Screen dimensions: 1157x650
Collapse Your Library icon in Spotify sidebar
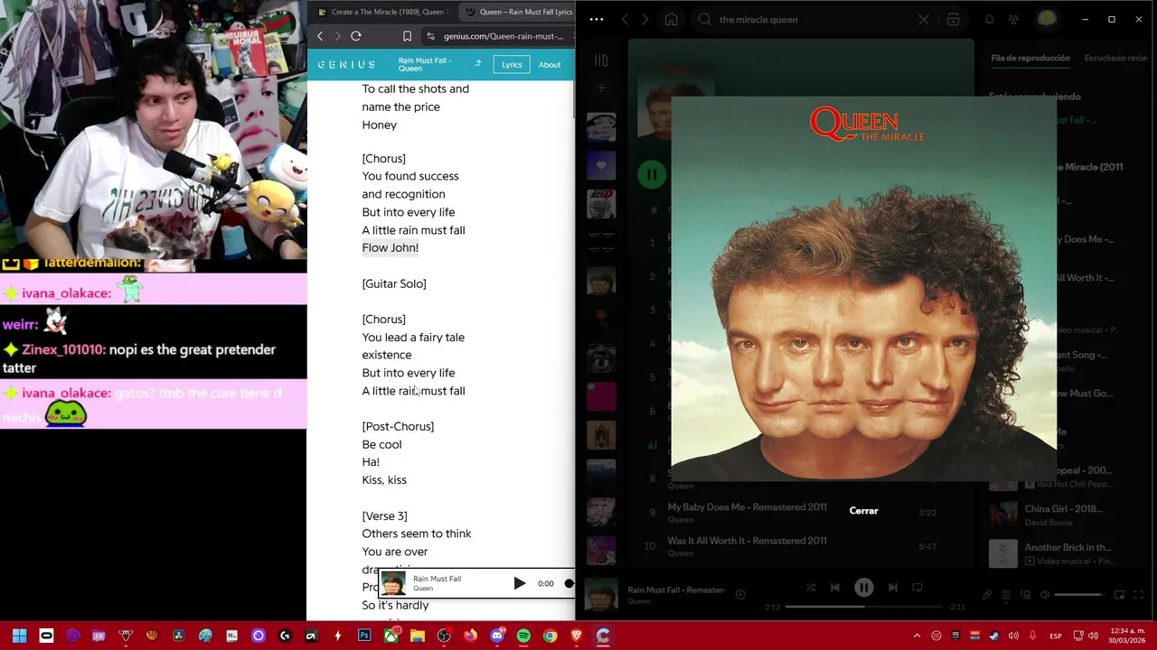point(601,60)
